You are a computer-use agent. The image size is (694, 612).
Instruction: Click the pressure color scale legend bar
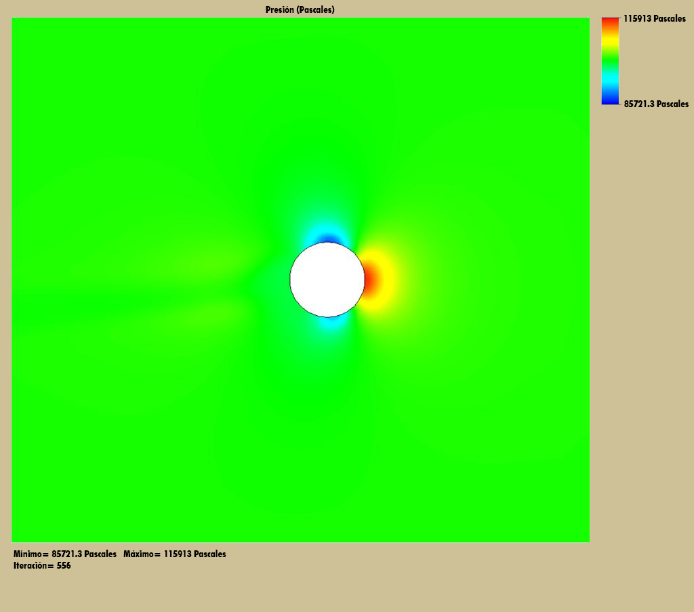pyautogui.click(x=610, y=61)
